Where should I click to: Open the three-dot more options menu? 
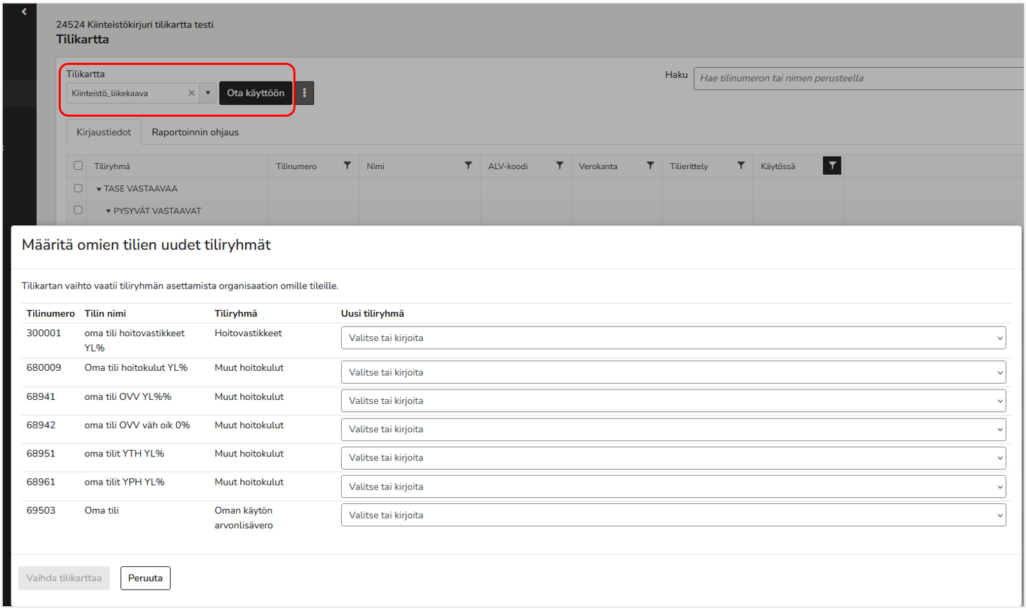304,93
